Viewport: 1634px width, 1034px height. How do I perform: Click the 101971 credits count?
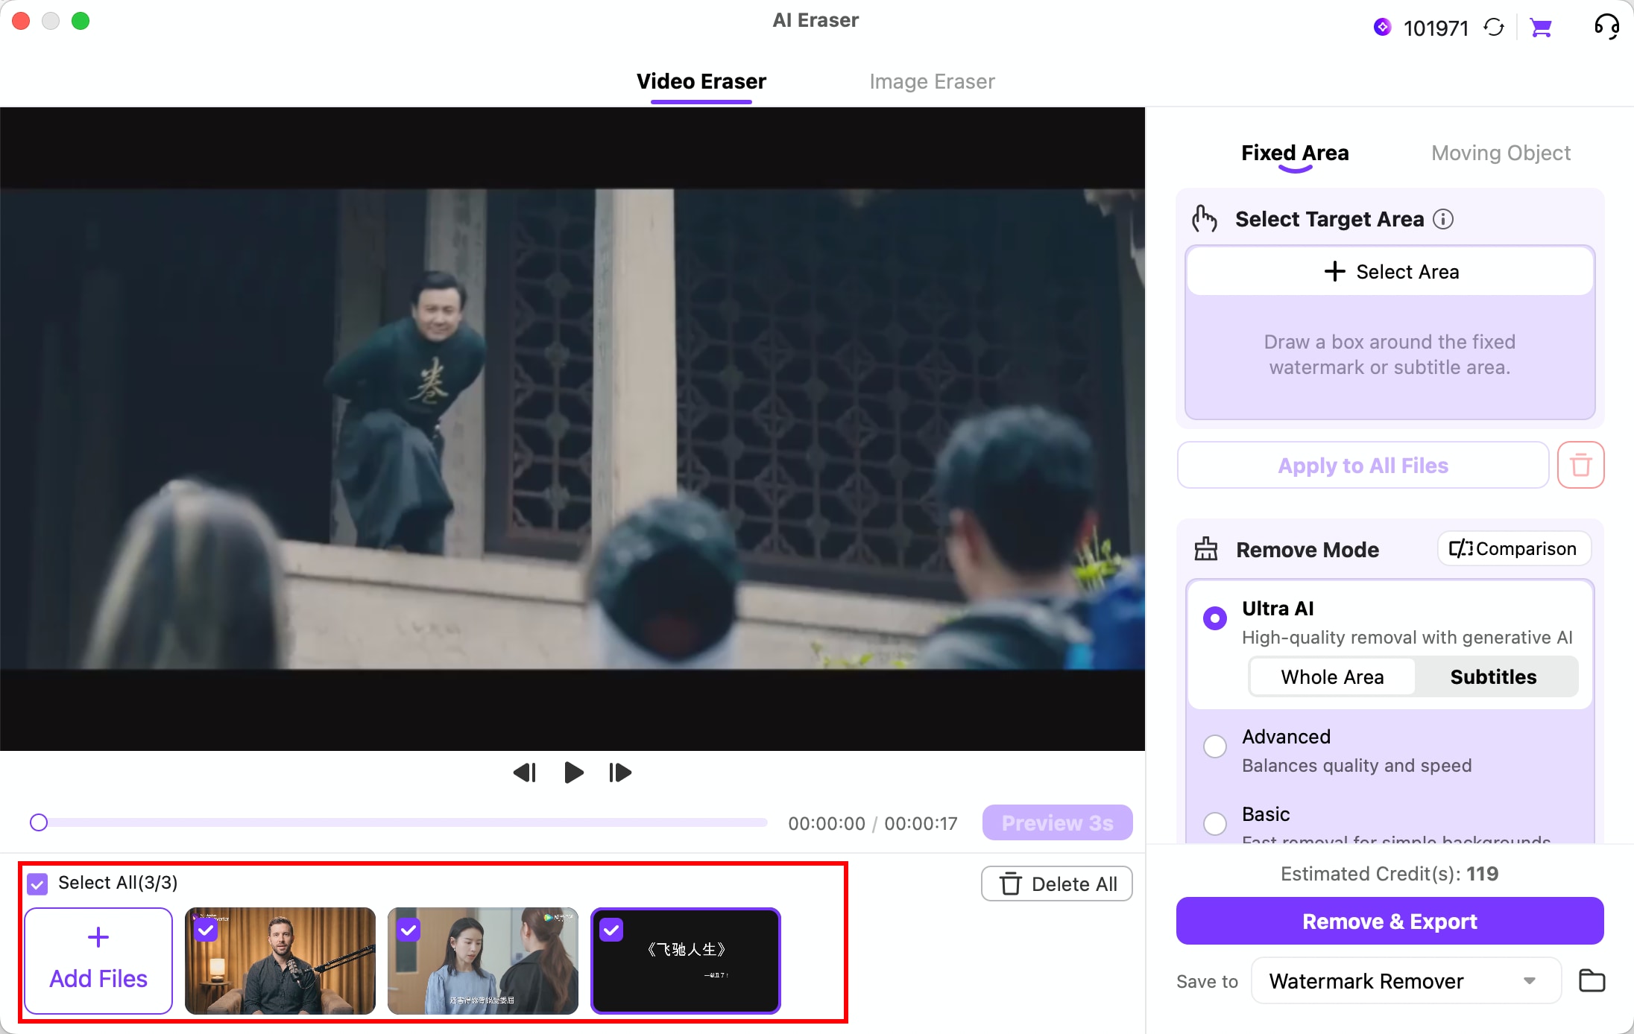(x=1436, y=28)
